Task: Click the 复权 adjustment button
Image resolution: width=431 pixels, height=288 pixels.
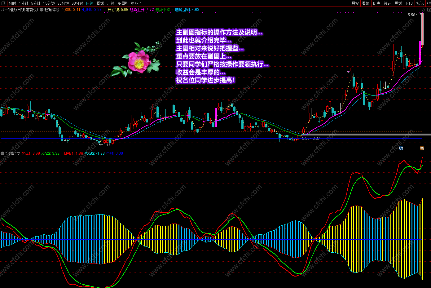Action: point(355,3)
